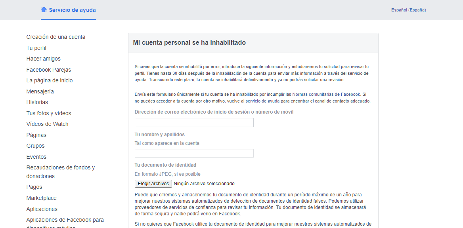Image resolution: width=463 pixels, height=228 pixels.
Task: Select Tu perfil in sidebar
Action: click(x=36, y=48)
